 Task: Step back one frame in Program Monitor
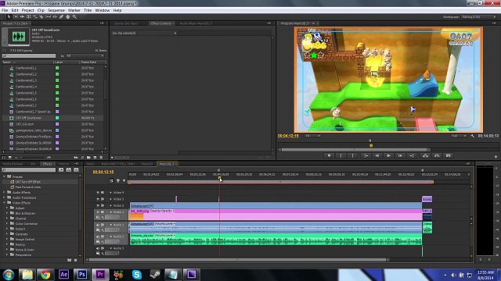[377, 155]
